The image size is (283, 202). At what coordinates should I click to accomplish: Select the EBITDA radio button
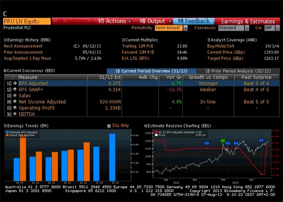15,114
